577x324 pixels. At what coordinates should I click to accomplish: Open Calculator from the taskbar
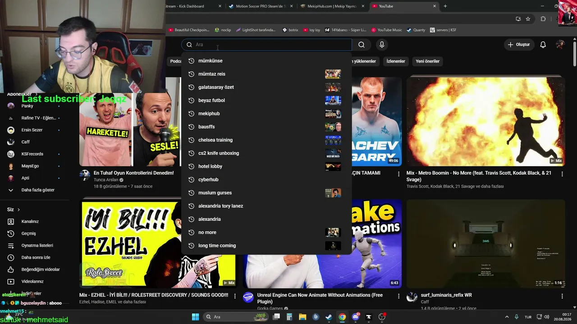click(289, 317)
